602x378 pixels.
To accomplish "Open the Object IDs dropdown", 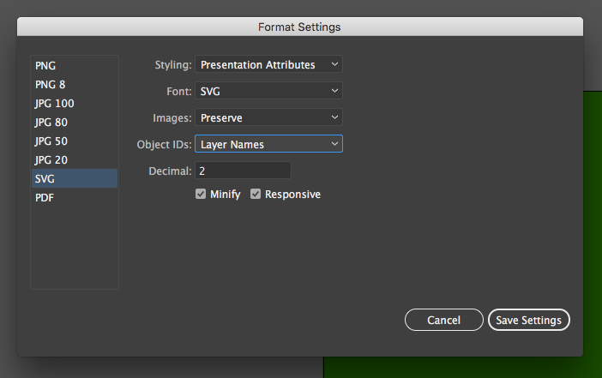I will (268, 144).
